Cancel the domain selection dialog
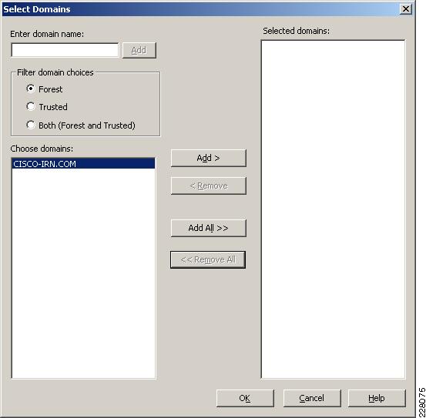Image resolution: width=426 pixels, height=418 pixels. pos(312,398)
